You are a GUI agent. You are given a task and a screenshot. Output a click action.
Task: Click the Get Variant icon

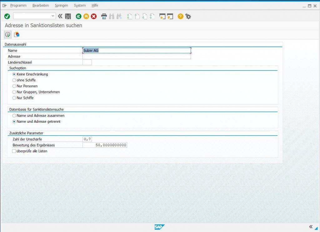pos(17,34)
